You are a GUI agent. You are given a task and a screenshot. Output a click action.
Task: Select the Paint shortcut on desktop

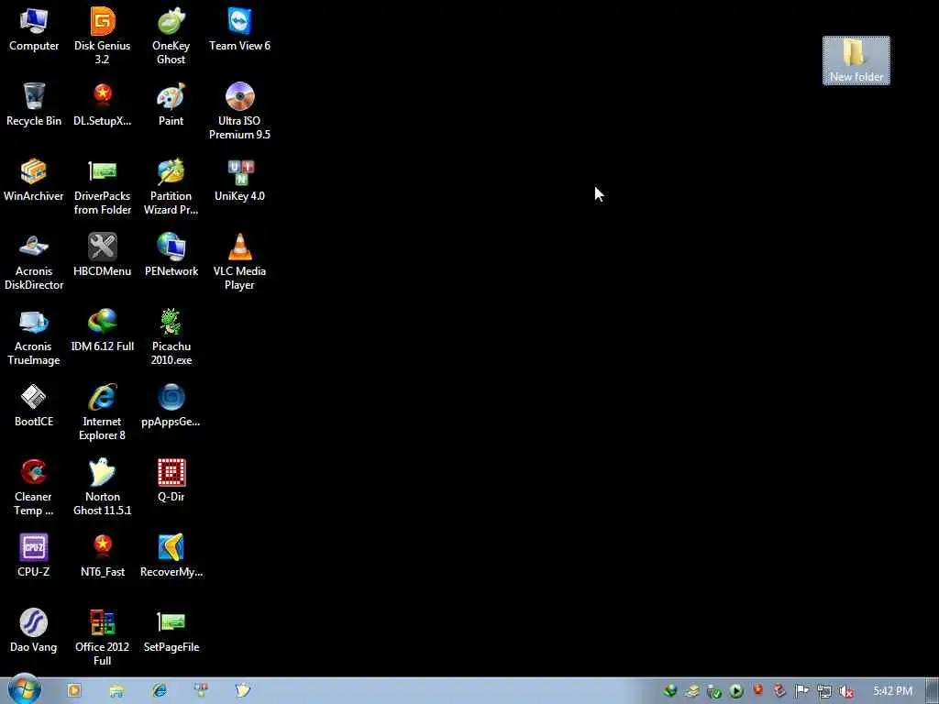(x=171, y=104)
